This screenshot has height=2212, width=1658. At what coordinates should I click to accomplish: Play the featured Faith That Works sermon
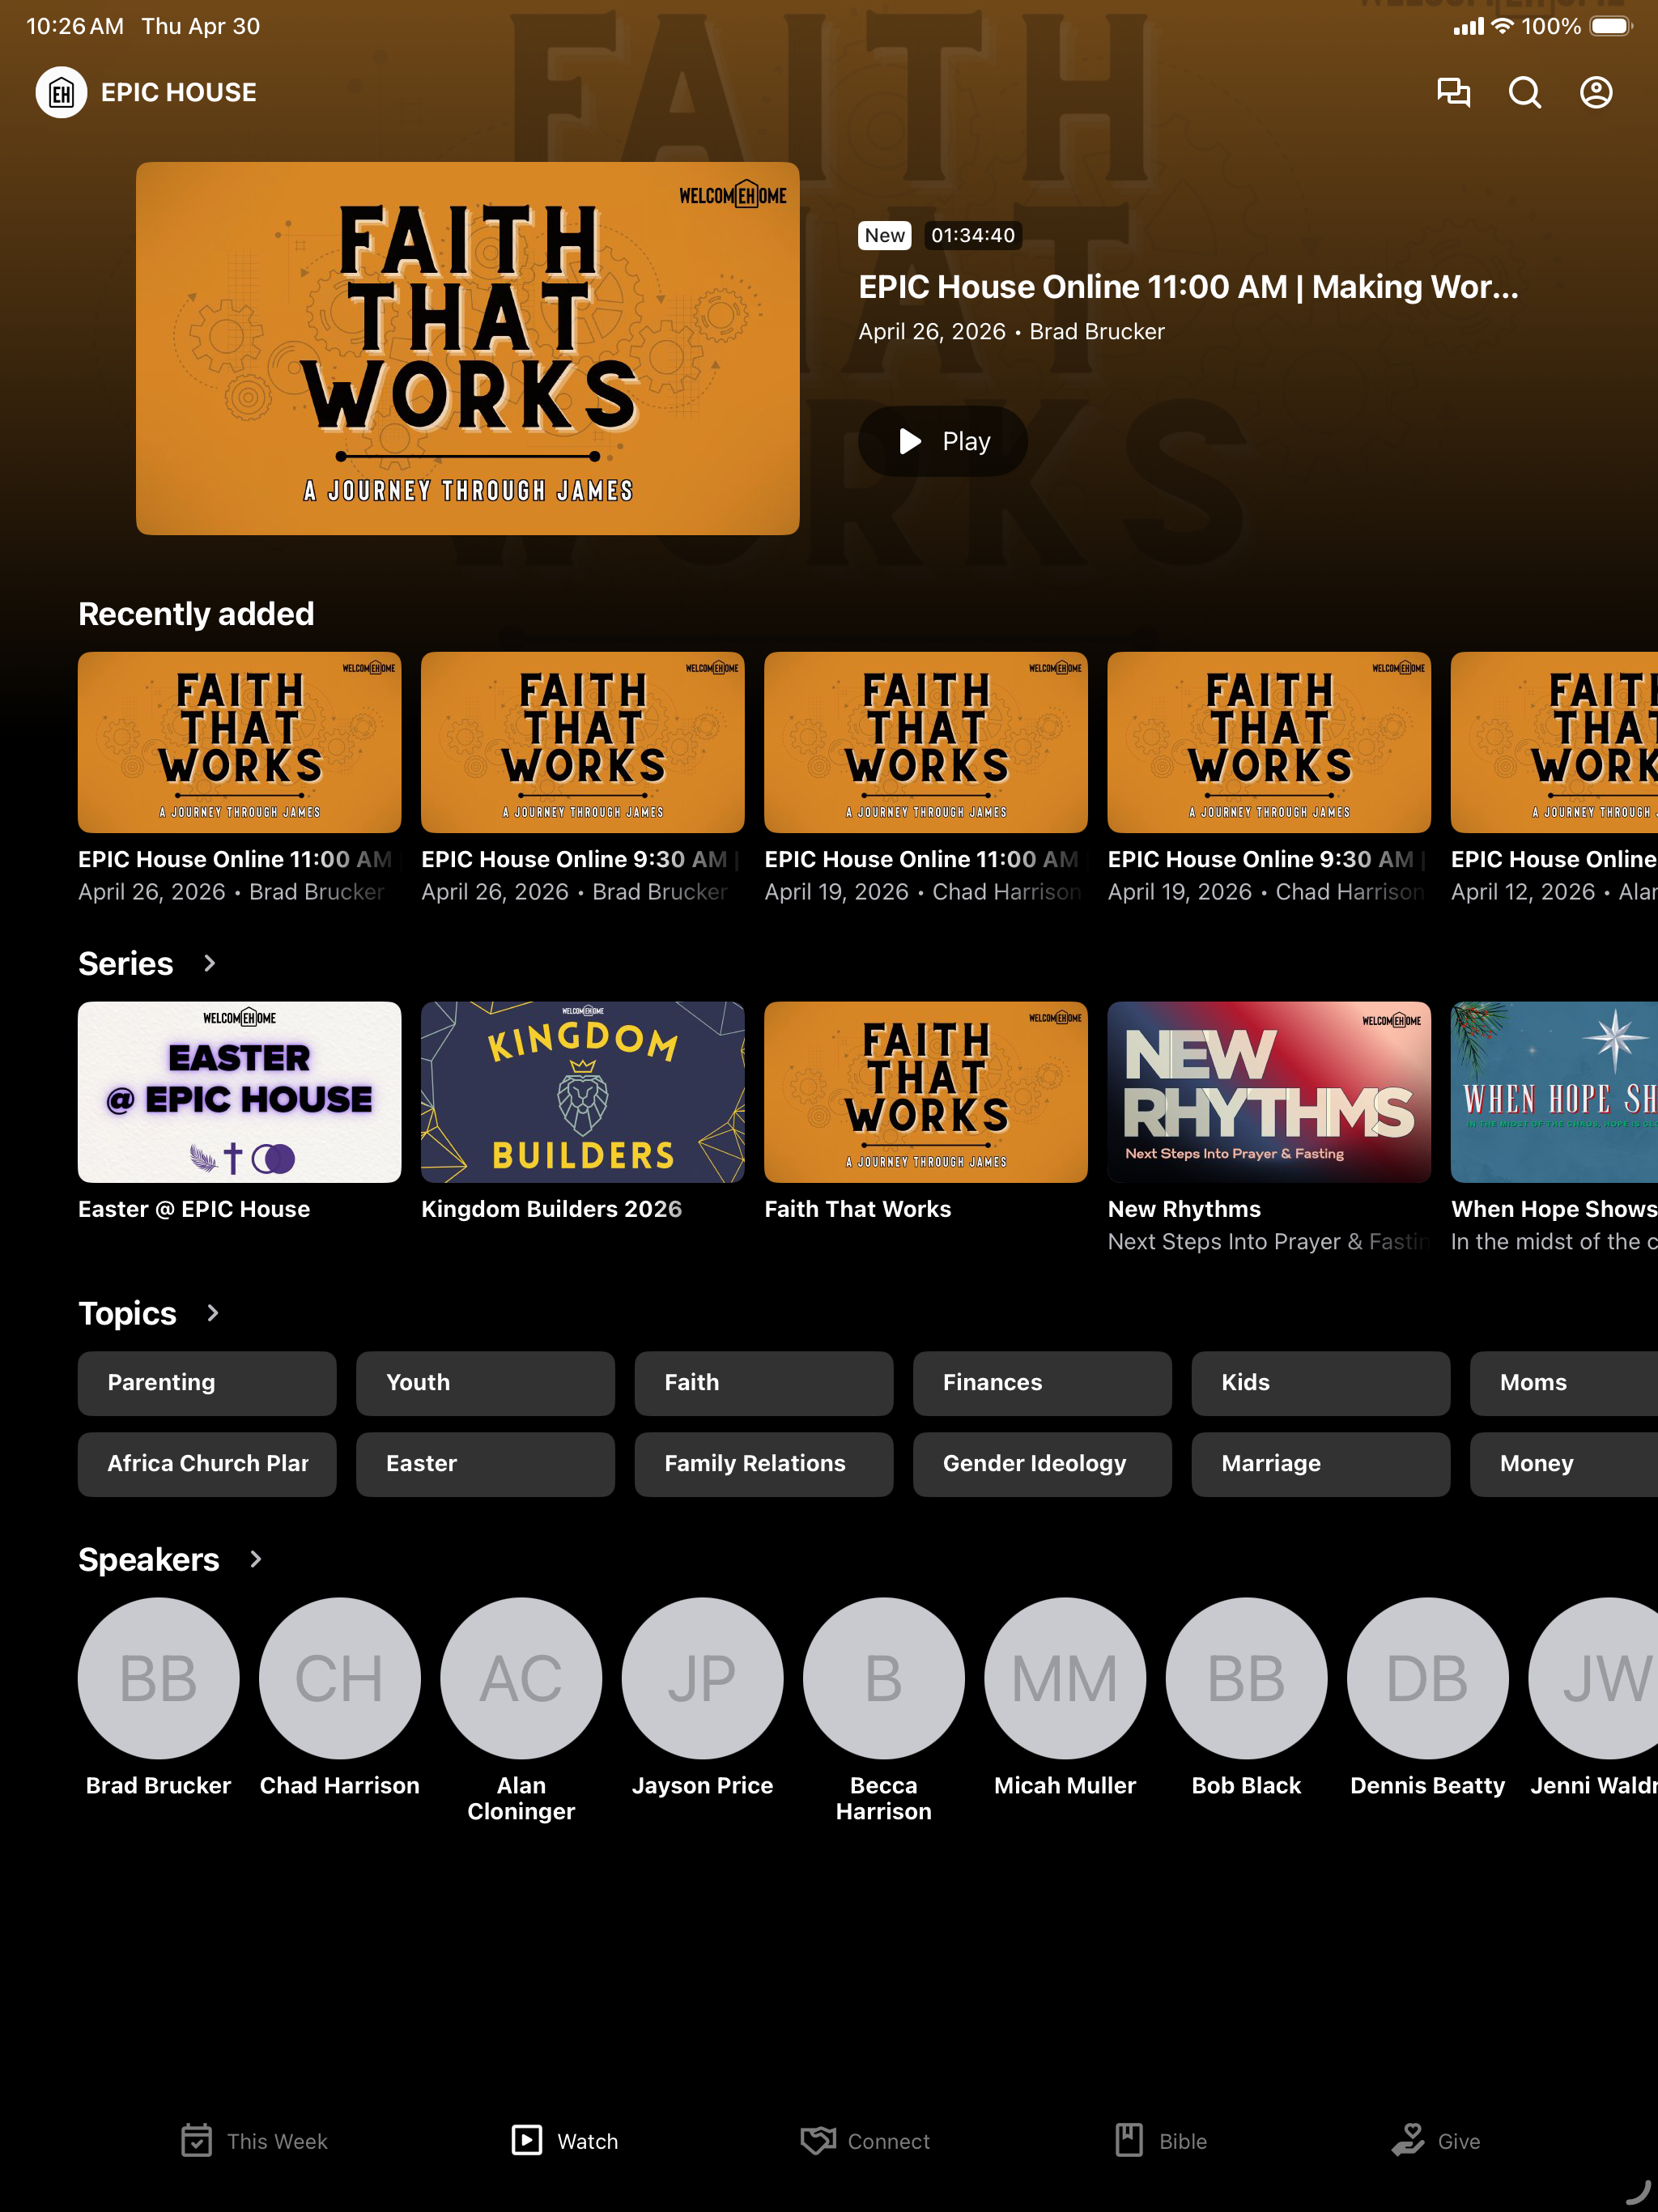point(943,441)
